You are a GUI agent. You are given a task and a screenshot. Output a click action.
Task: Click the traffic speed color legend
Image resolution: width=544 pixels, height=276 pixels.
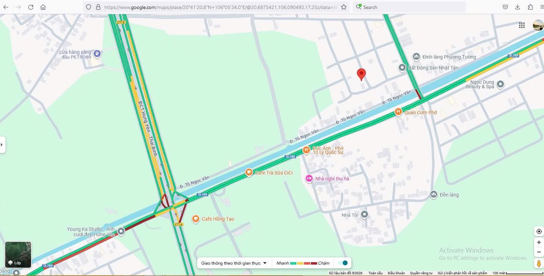(303, 263)
